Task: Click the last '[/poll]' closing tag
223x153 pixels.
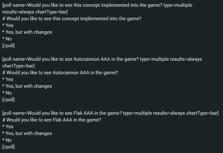Action: coord(8,147)
